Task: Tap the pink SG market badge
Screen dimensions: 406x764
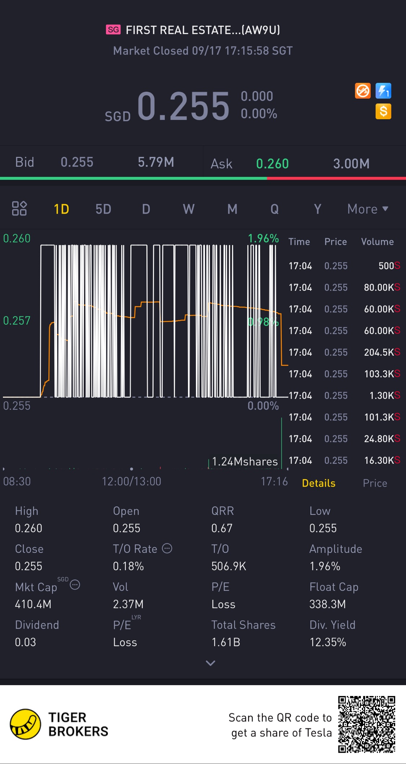Action: (113, 30)
